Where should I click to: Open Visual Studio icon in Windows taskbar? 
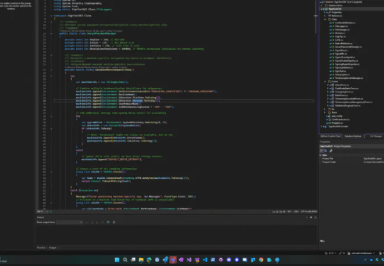181,259
